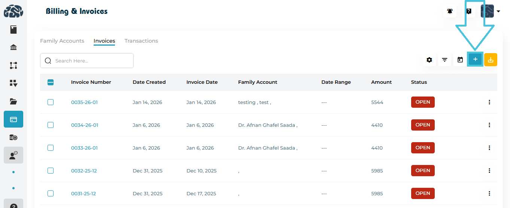The width and height of the screenshot is (510, 208).
Task: Expand the user profile dropdown arrow
Action: coord(498,12)
